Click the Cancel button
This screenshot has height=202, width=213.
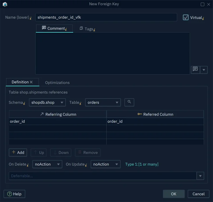(198, 194)
